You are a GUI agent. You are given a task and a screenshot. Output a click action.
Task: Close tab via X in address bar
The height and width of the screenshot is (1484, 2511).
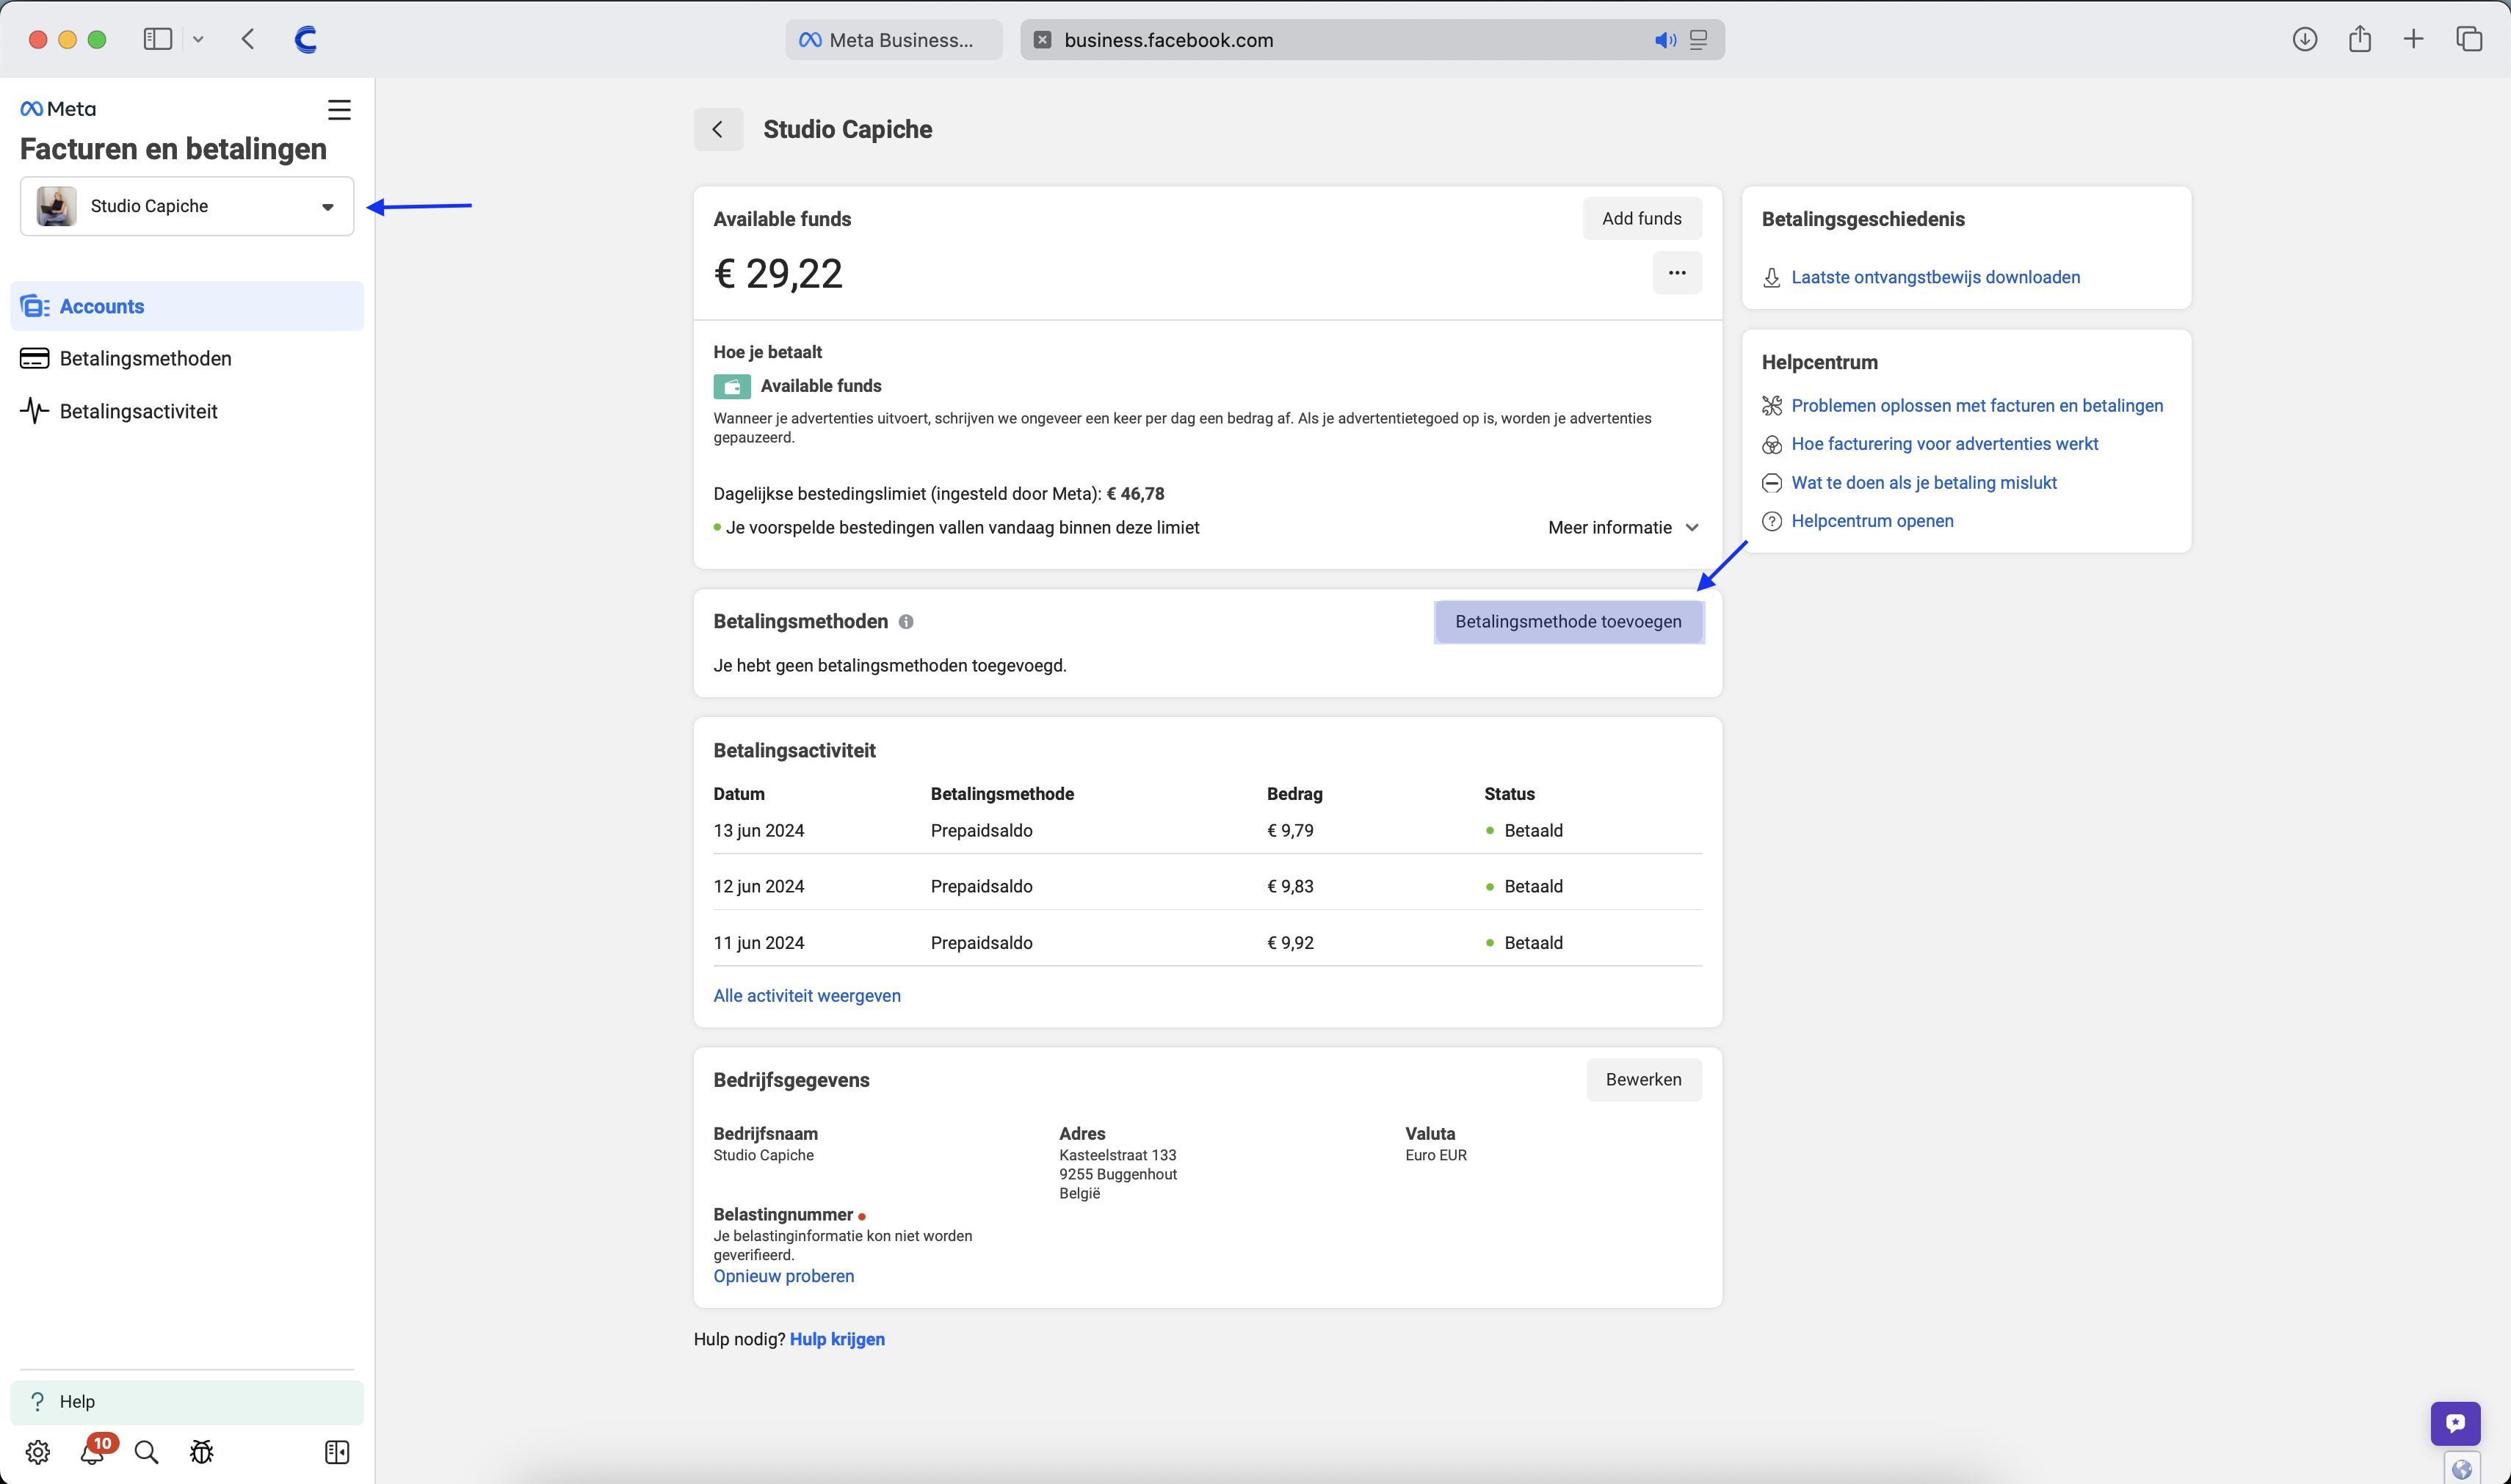coord(1043,40)
